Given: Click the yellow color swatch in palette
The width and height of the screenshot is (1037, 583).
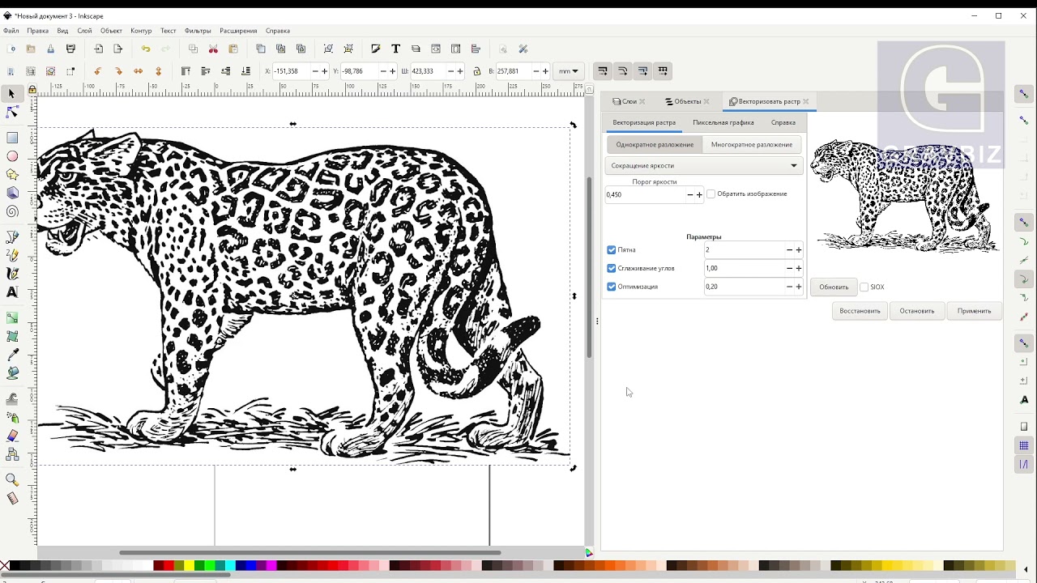Looking at the screenshot, I should tap(189, 565).
